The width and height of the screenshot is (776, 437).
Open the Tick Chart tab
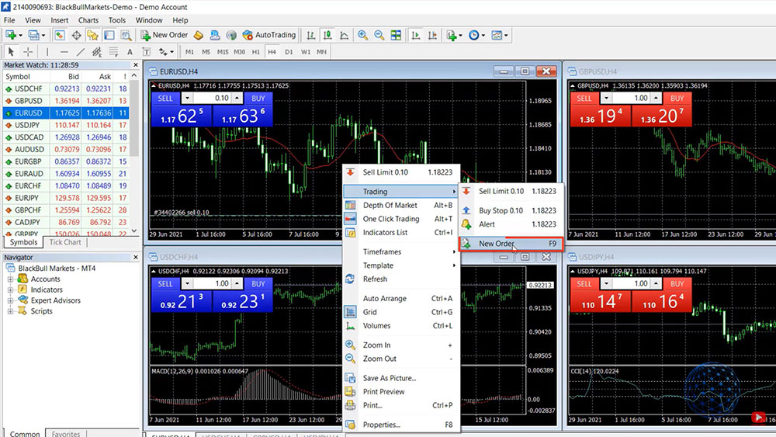coord(65,242)
